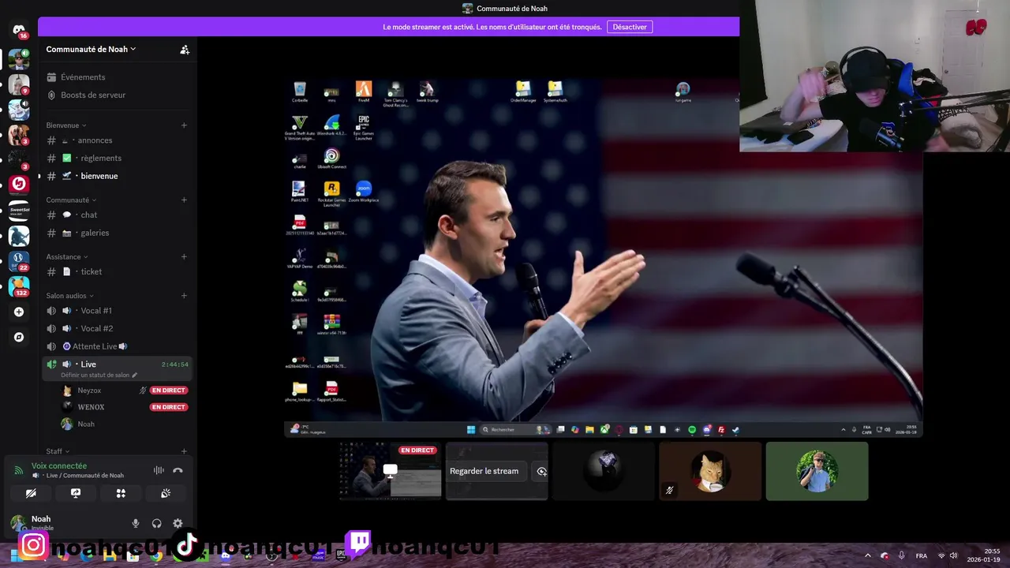The image size is (1010, 568).
Task: Toggle microphone mute in user panel
Action: pyautogui.click(x=136, y=523)
